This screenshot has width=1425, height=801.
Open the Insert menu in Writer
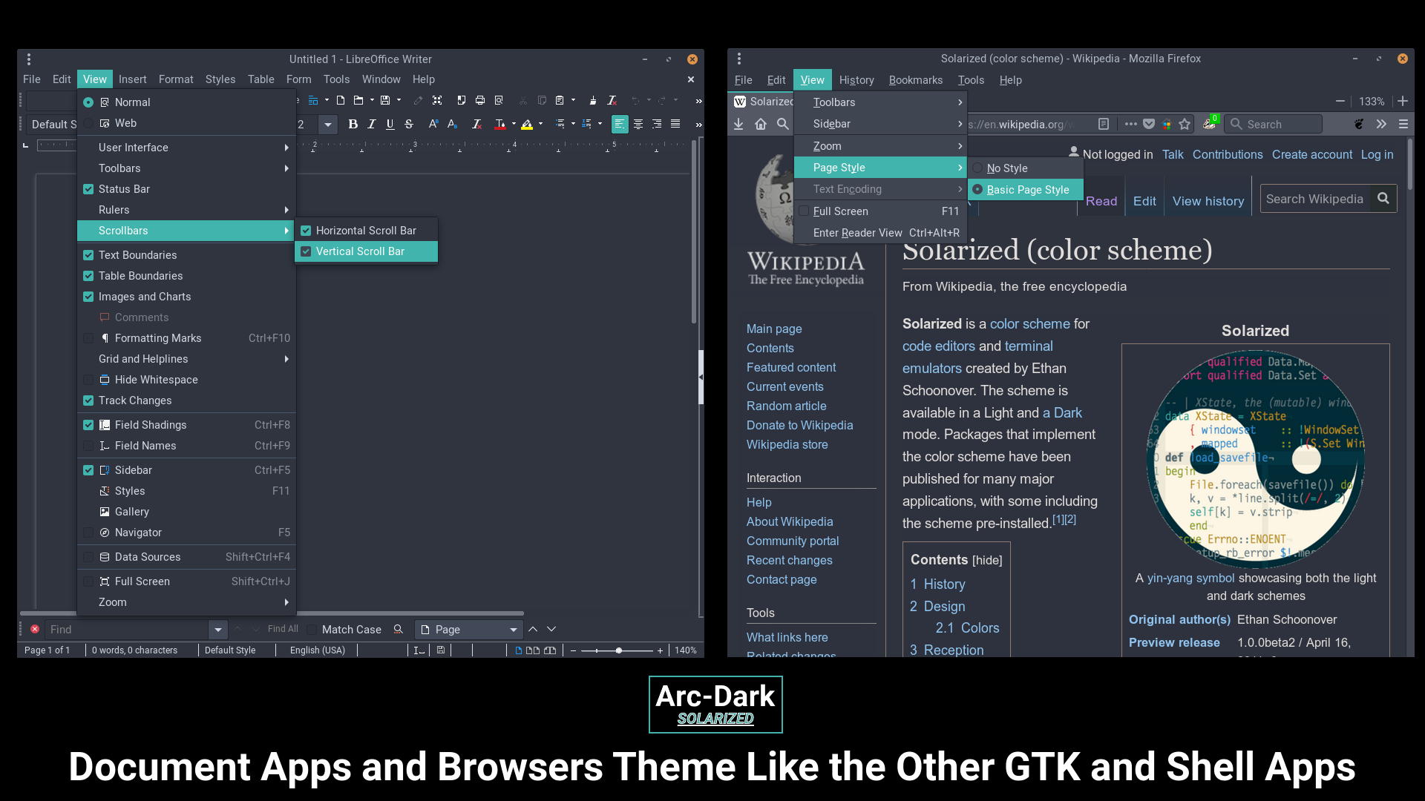pyautogui.click(x=132, y=79)
